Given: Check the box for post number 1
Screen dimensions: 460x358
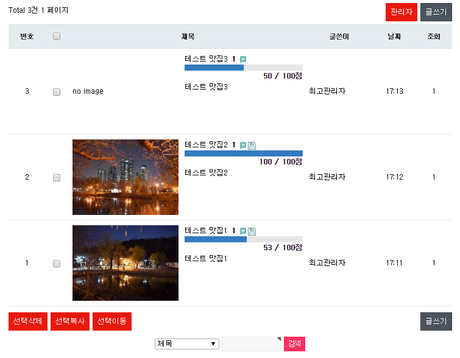Looking at the screenshot, I should [x=57, y=264].
